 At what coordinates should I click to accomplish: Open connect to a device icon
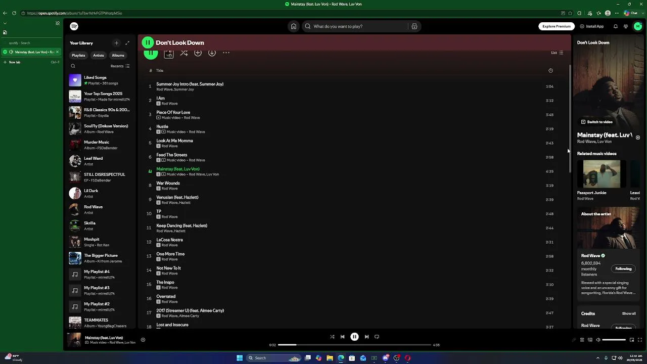[590, 340]
